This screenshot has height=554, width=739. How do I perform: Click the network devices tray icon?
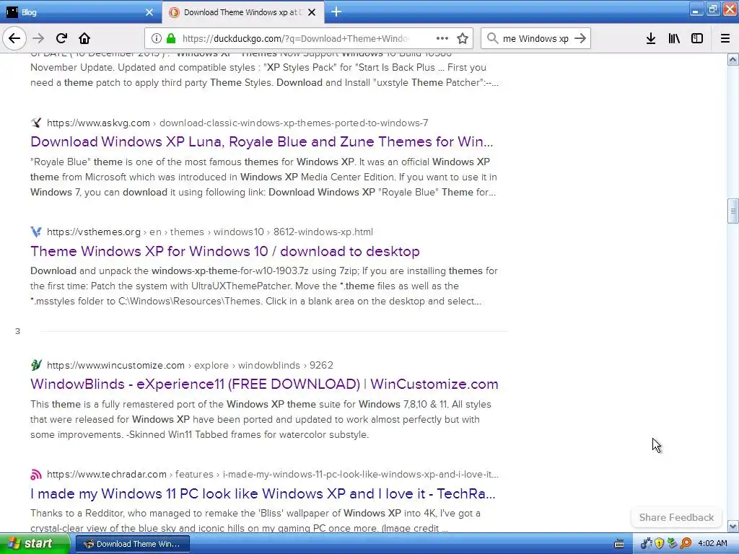click(x=646, y=544)
